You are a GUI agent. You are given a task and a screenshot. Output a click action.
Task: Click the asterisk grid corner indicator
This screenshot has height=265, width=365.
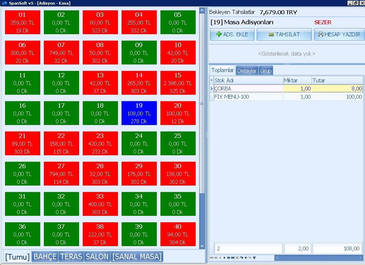(211, 80)
